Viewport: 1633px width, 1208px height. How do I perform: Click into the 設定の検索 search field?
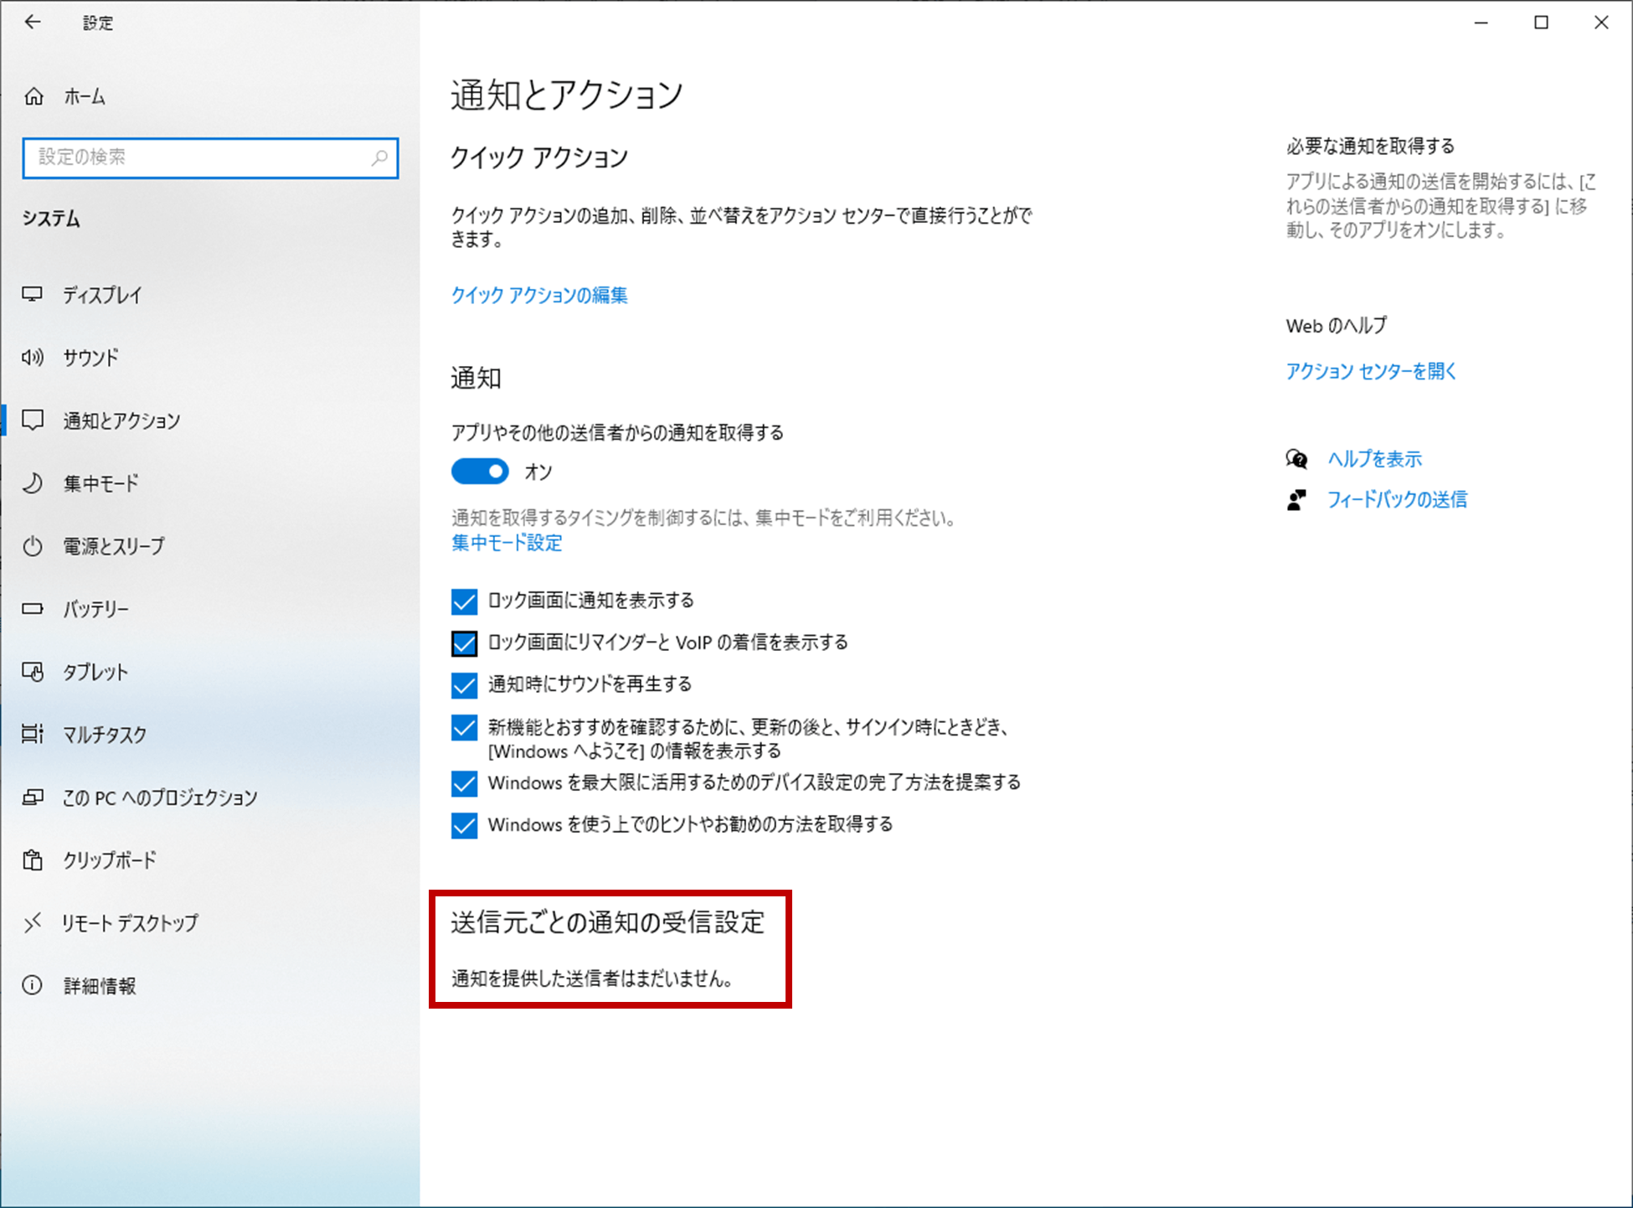click(197, 157)
